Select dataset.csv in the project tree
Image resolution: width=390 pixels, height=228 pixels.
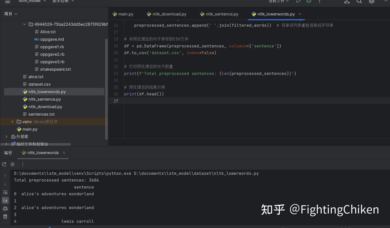tap(40, 84)
